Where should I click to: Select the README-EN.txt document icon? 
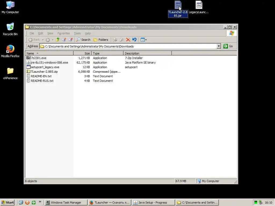coord(28,76)
